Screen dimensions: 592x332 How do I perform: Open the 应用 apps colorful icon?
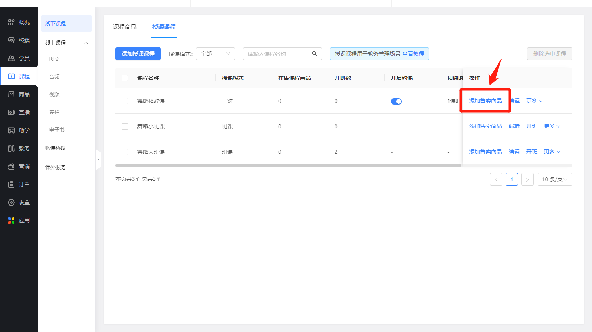coord(11,220)
